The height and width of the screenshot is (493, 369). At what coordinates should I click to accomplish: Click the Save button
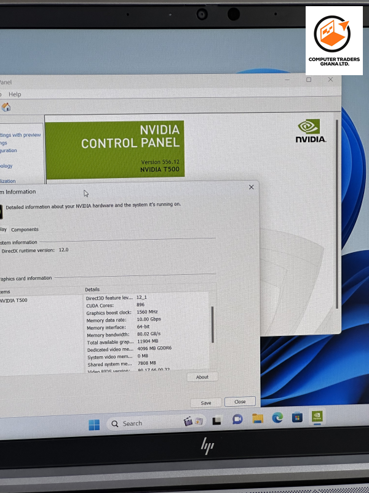point(206,403)
